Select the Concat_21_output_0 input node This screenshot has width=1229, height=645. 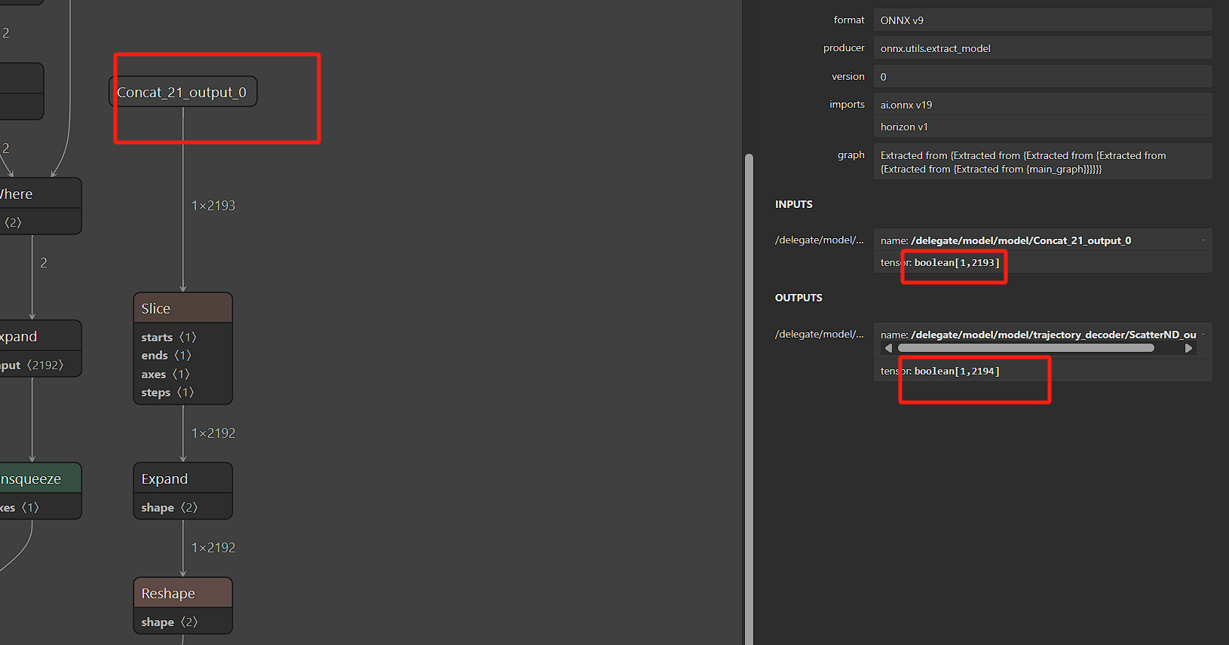pos(182,92)
